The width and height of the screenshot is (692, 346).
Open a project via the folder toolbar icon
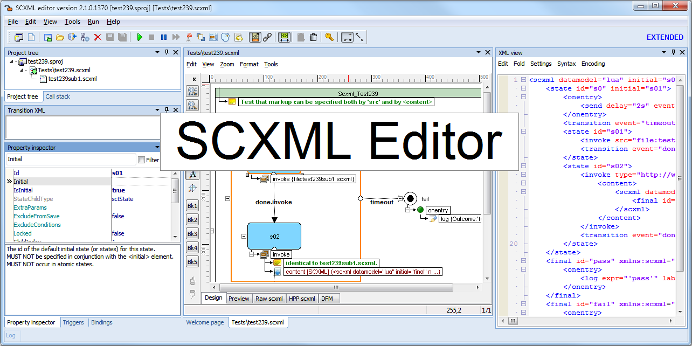[x=60, y=37]
